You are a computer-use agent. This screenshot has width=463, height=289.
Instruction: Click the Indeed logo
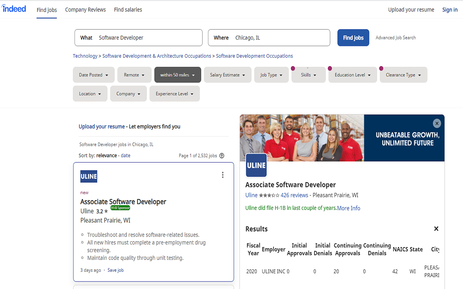point(14,9)
